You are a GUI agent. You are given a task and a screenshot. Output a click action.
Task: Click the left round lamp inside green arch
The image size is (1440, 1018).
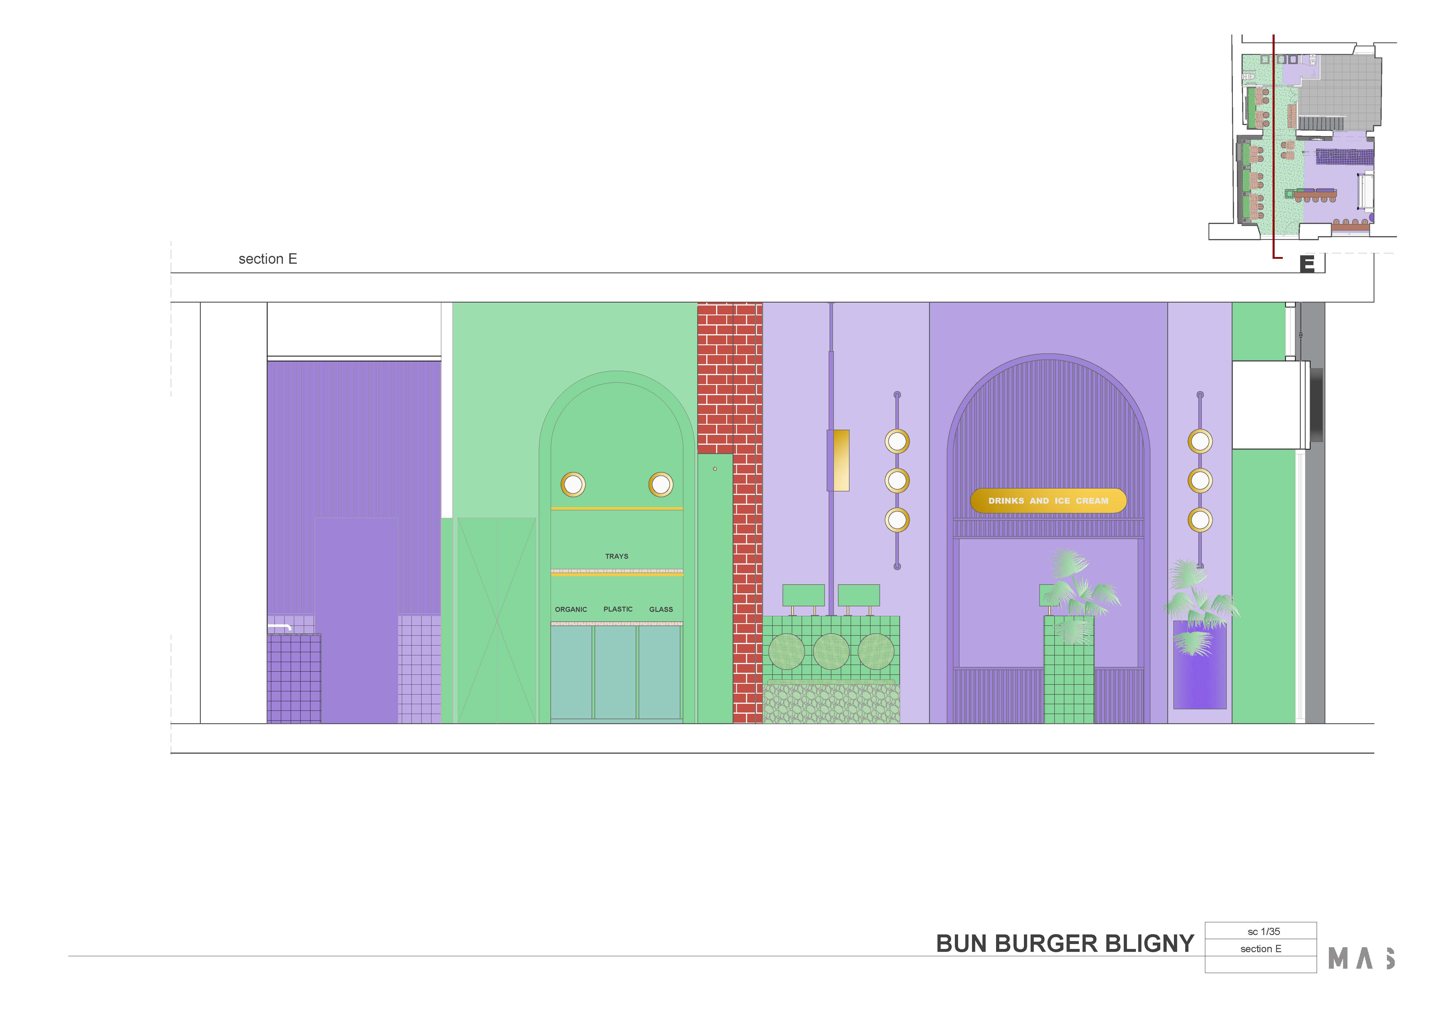[573, 484]
